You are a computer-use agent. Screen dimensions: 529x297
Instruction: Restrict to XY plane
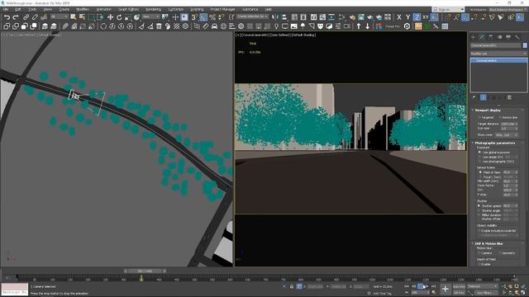[x=426, y=17]
